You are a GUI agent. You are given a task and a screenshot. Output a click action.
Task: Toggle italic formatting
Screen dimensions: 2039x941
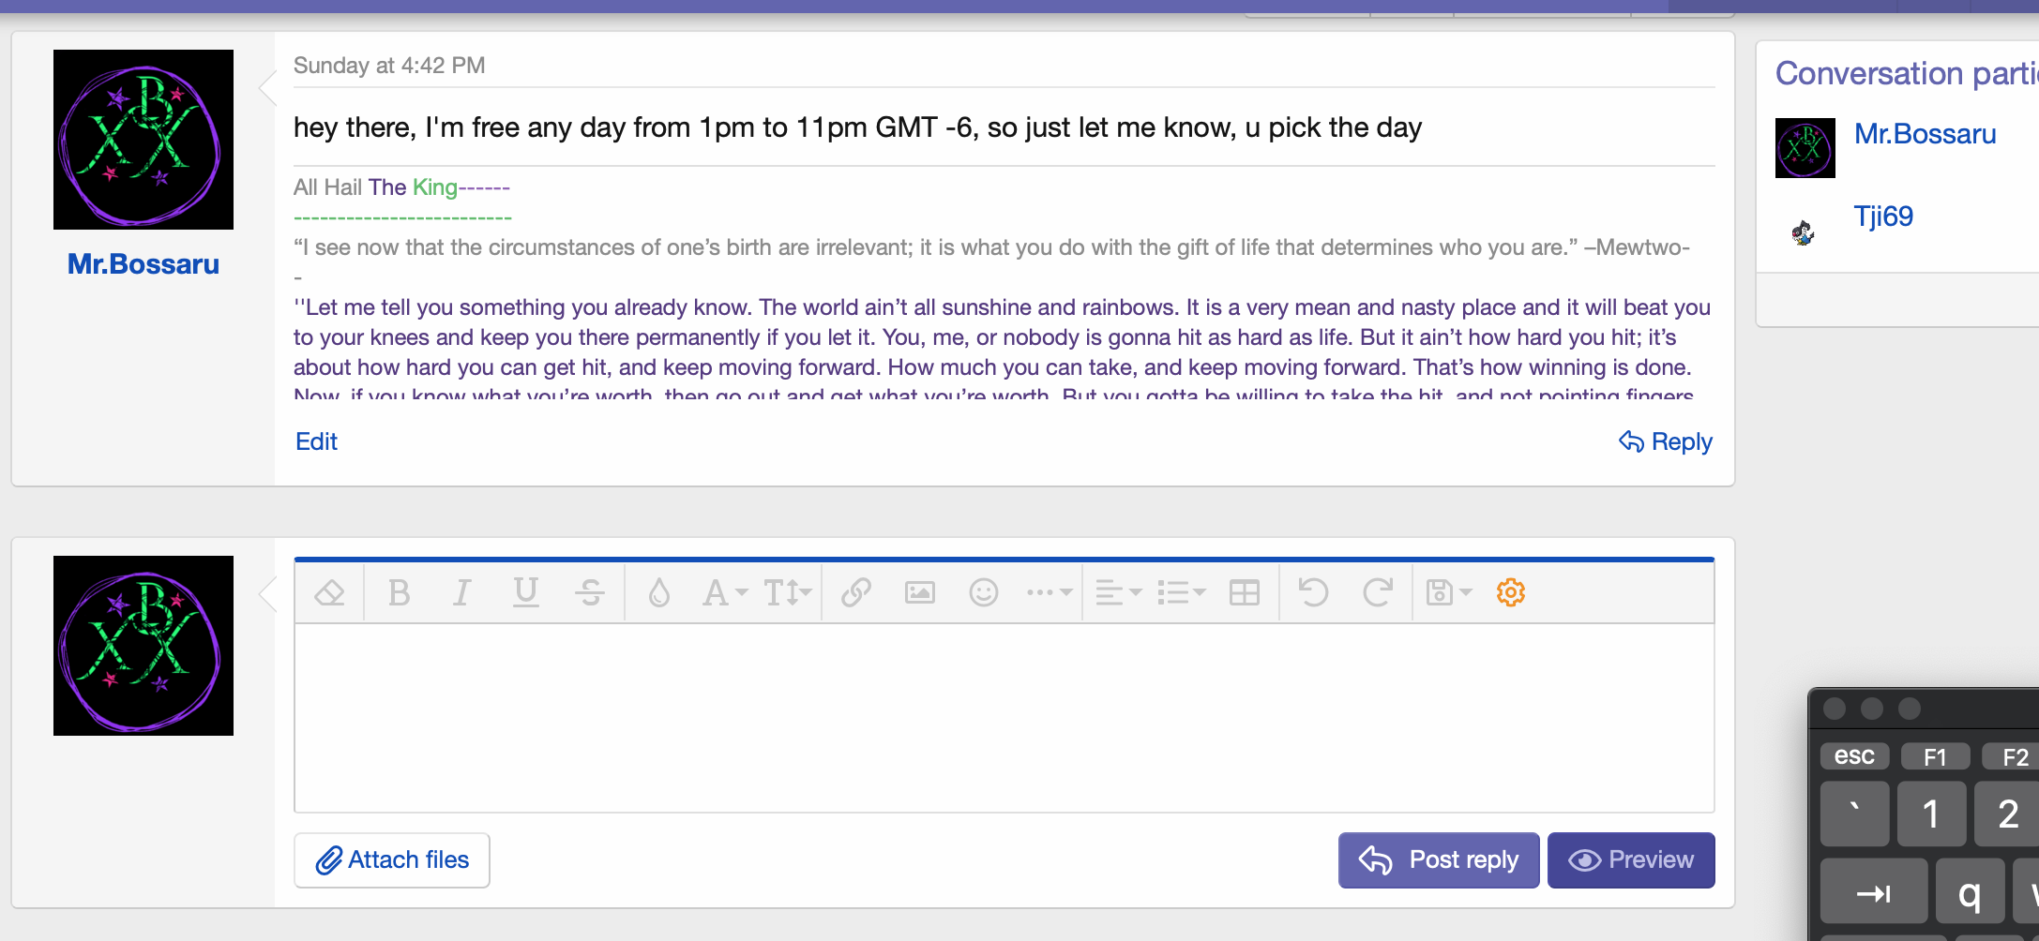pyautogui.click(x=461, y=591)
